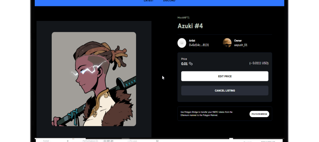This screenshot has height=142, width=319.
Task: Click the Price label
Action: (x=184, y=59)
